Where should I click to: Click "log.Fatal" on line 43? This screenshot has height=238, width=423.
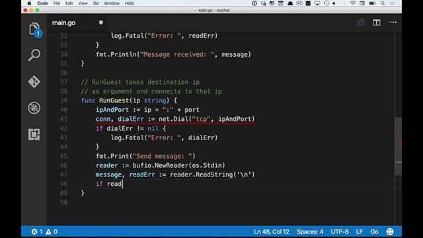coord(128,138)
